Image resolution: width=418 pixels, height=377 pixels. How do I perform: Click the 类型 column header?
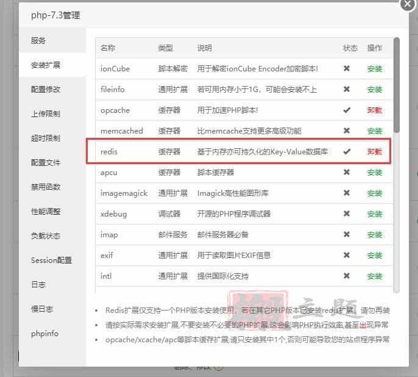pos(166,48)
